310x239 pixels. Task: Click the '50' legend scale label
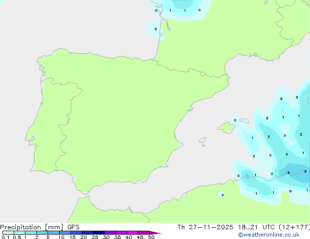coord(151,237)
